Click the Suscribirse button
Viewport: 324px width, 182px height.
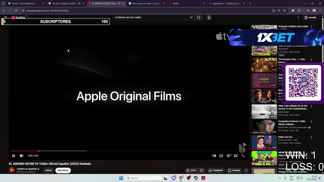pyautogui.click(x=63, y=170)
